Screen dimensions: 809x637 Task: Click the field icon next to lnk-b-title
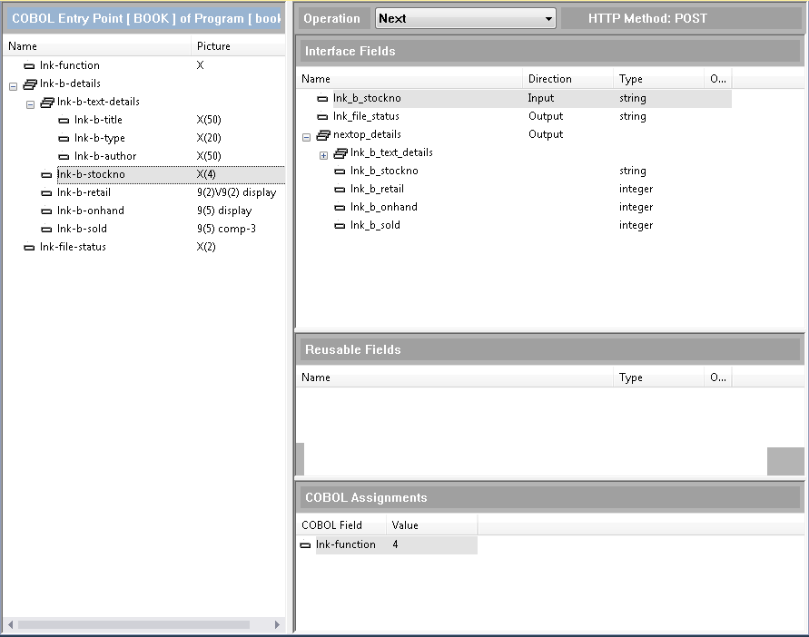64,120
